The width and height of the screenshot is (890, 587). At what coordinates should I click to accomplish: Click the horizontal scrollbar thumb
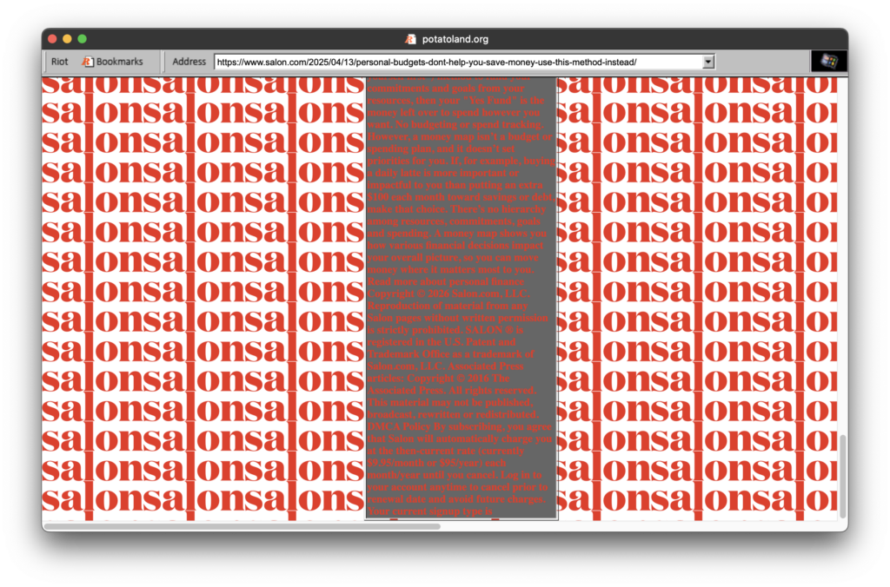242,526
